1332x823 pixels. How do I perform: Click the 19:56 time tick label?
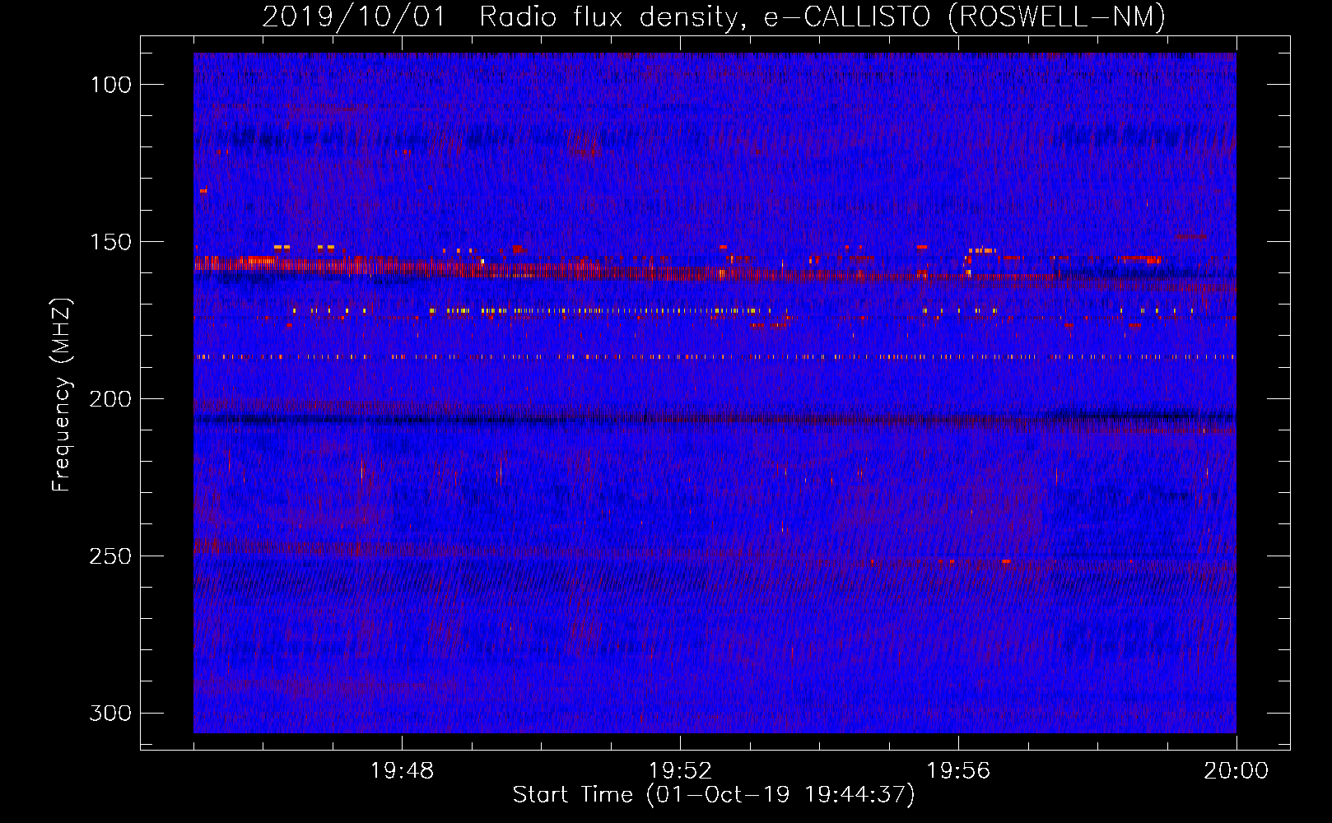coord(958,771)
